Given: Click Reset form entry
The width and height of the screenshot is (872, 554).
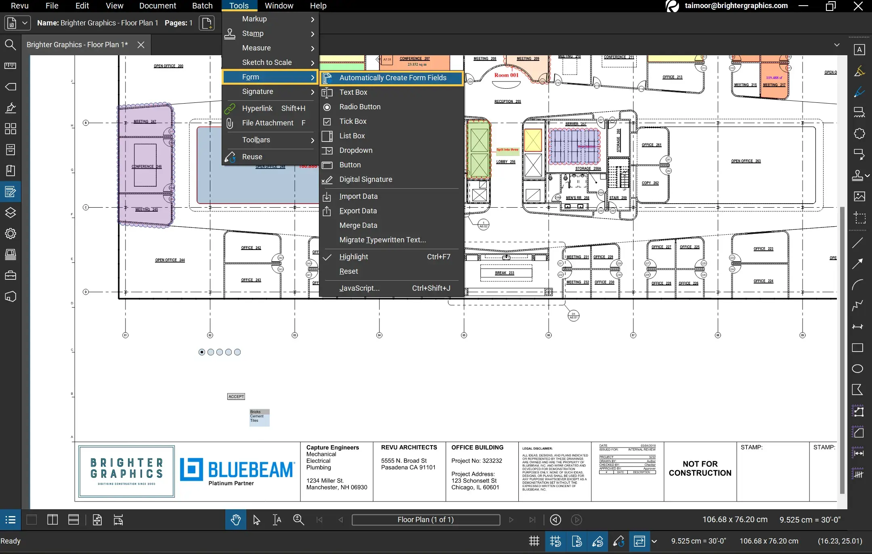Looking at the screenshot, I should (x=392, y=271).
